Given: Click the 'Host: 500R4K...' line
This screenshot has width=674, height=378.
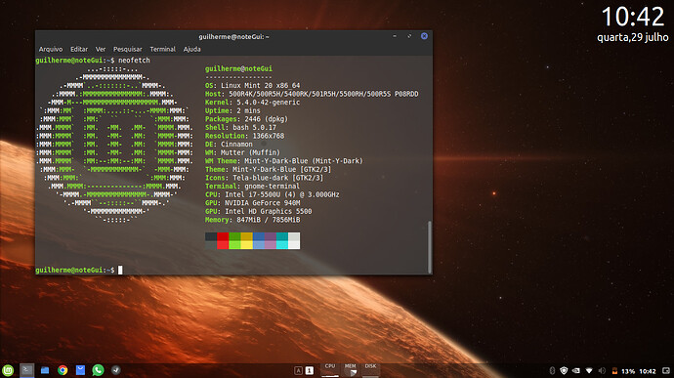Looking at the screenshot, I should (x=312, y=94).
